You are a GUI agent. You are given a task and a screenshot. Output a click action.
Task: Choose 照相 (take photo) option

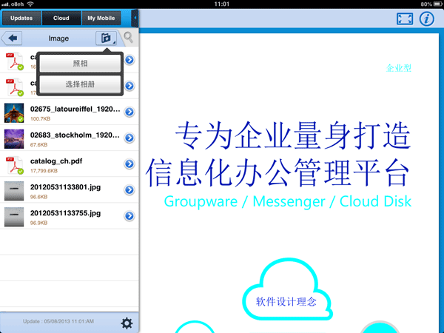tap(80, 64)
